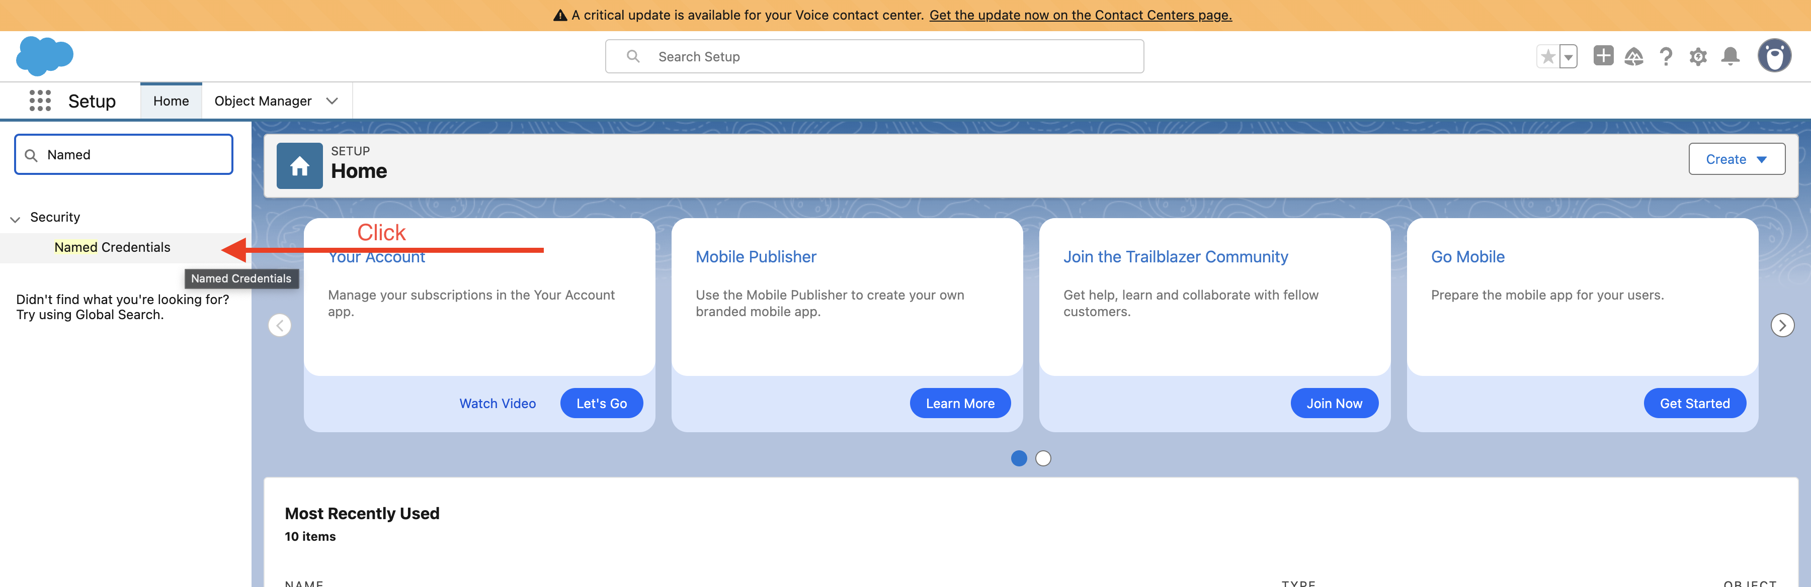Click the Salesforce cloud logo
Viewport: 1811px width, 587px height.
[44, 56]
